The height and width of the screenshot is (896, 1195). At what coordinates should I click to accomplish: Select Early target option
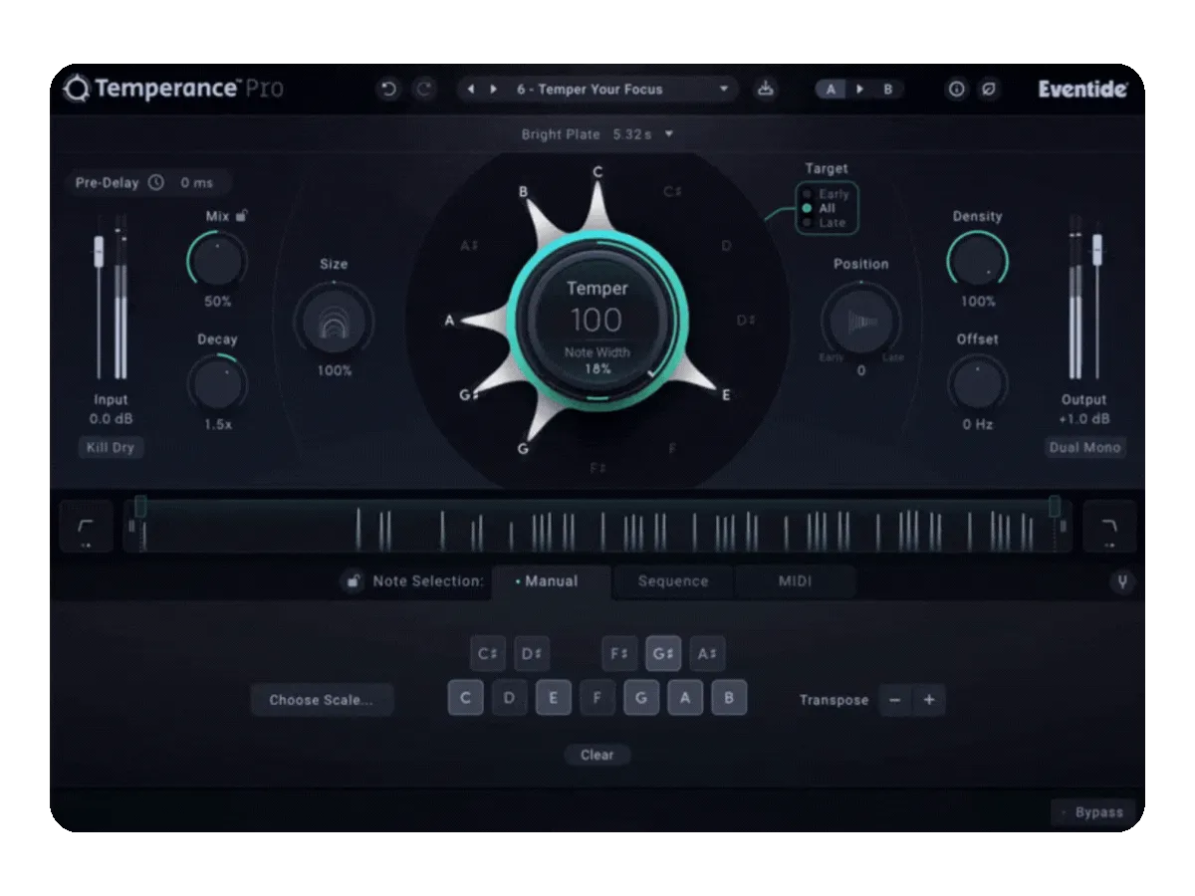point(827,194)
